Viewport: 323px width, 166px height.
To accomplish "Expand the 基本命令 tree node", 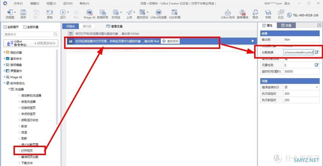I will click(x=4, y=59).
